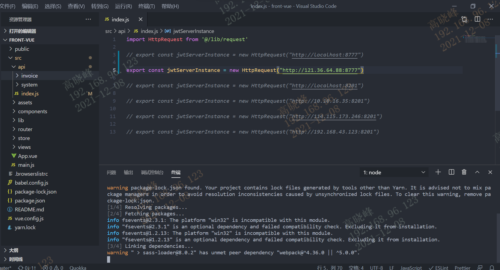Viewport: 500px width, 270px height.
Task: Open terminal selector dropdown '1: node'
Action: [x=394, y=172]
